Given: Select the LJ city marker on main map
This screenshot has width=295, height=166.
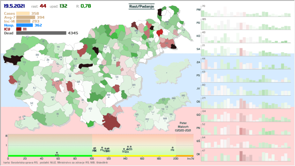Looking at the screenshot, I should [x=70, y=76].
